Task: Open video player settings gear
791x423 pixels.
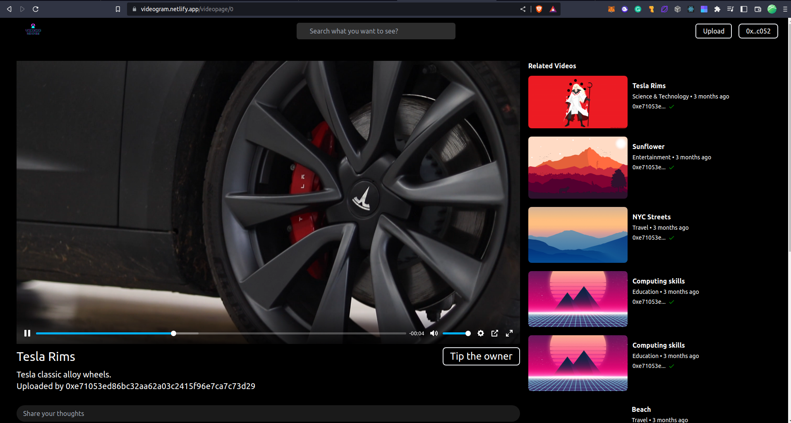Action: click(481, 333)
